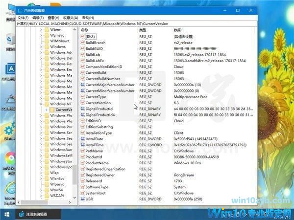
Task: Select the DigitalProductId binary value icon
Action: (x=82, y=109)
